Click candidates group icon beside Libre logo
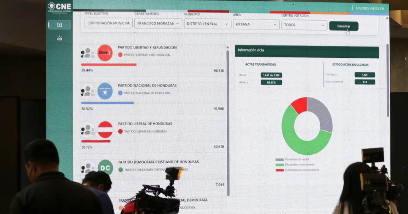 (x=88, y=53)
